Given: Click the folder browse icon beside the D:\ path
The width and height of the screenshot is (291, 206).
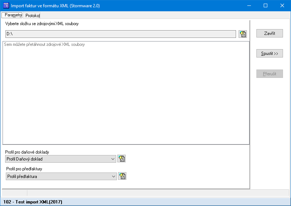Looking at the screenshot, I should (x=243, y=34).
